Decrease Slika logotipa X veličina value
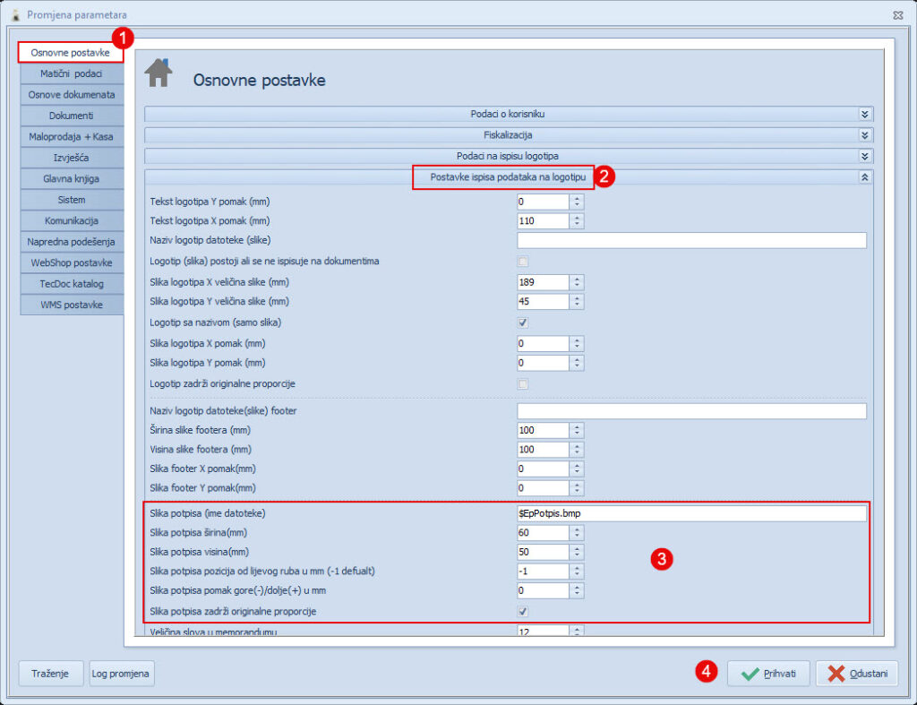Viewport: 917px width, 705px height. 577,287
